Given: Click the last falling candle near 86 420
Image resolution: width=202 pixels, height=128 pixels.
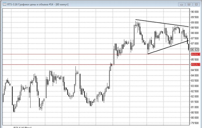Looking at the screenshot, I should pyautogui.click(x=189, y=47).
